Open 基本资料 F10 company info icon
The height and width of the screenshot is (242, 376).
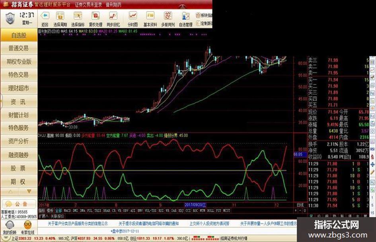click(150, 16)
